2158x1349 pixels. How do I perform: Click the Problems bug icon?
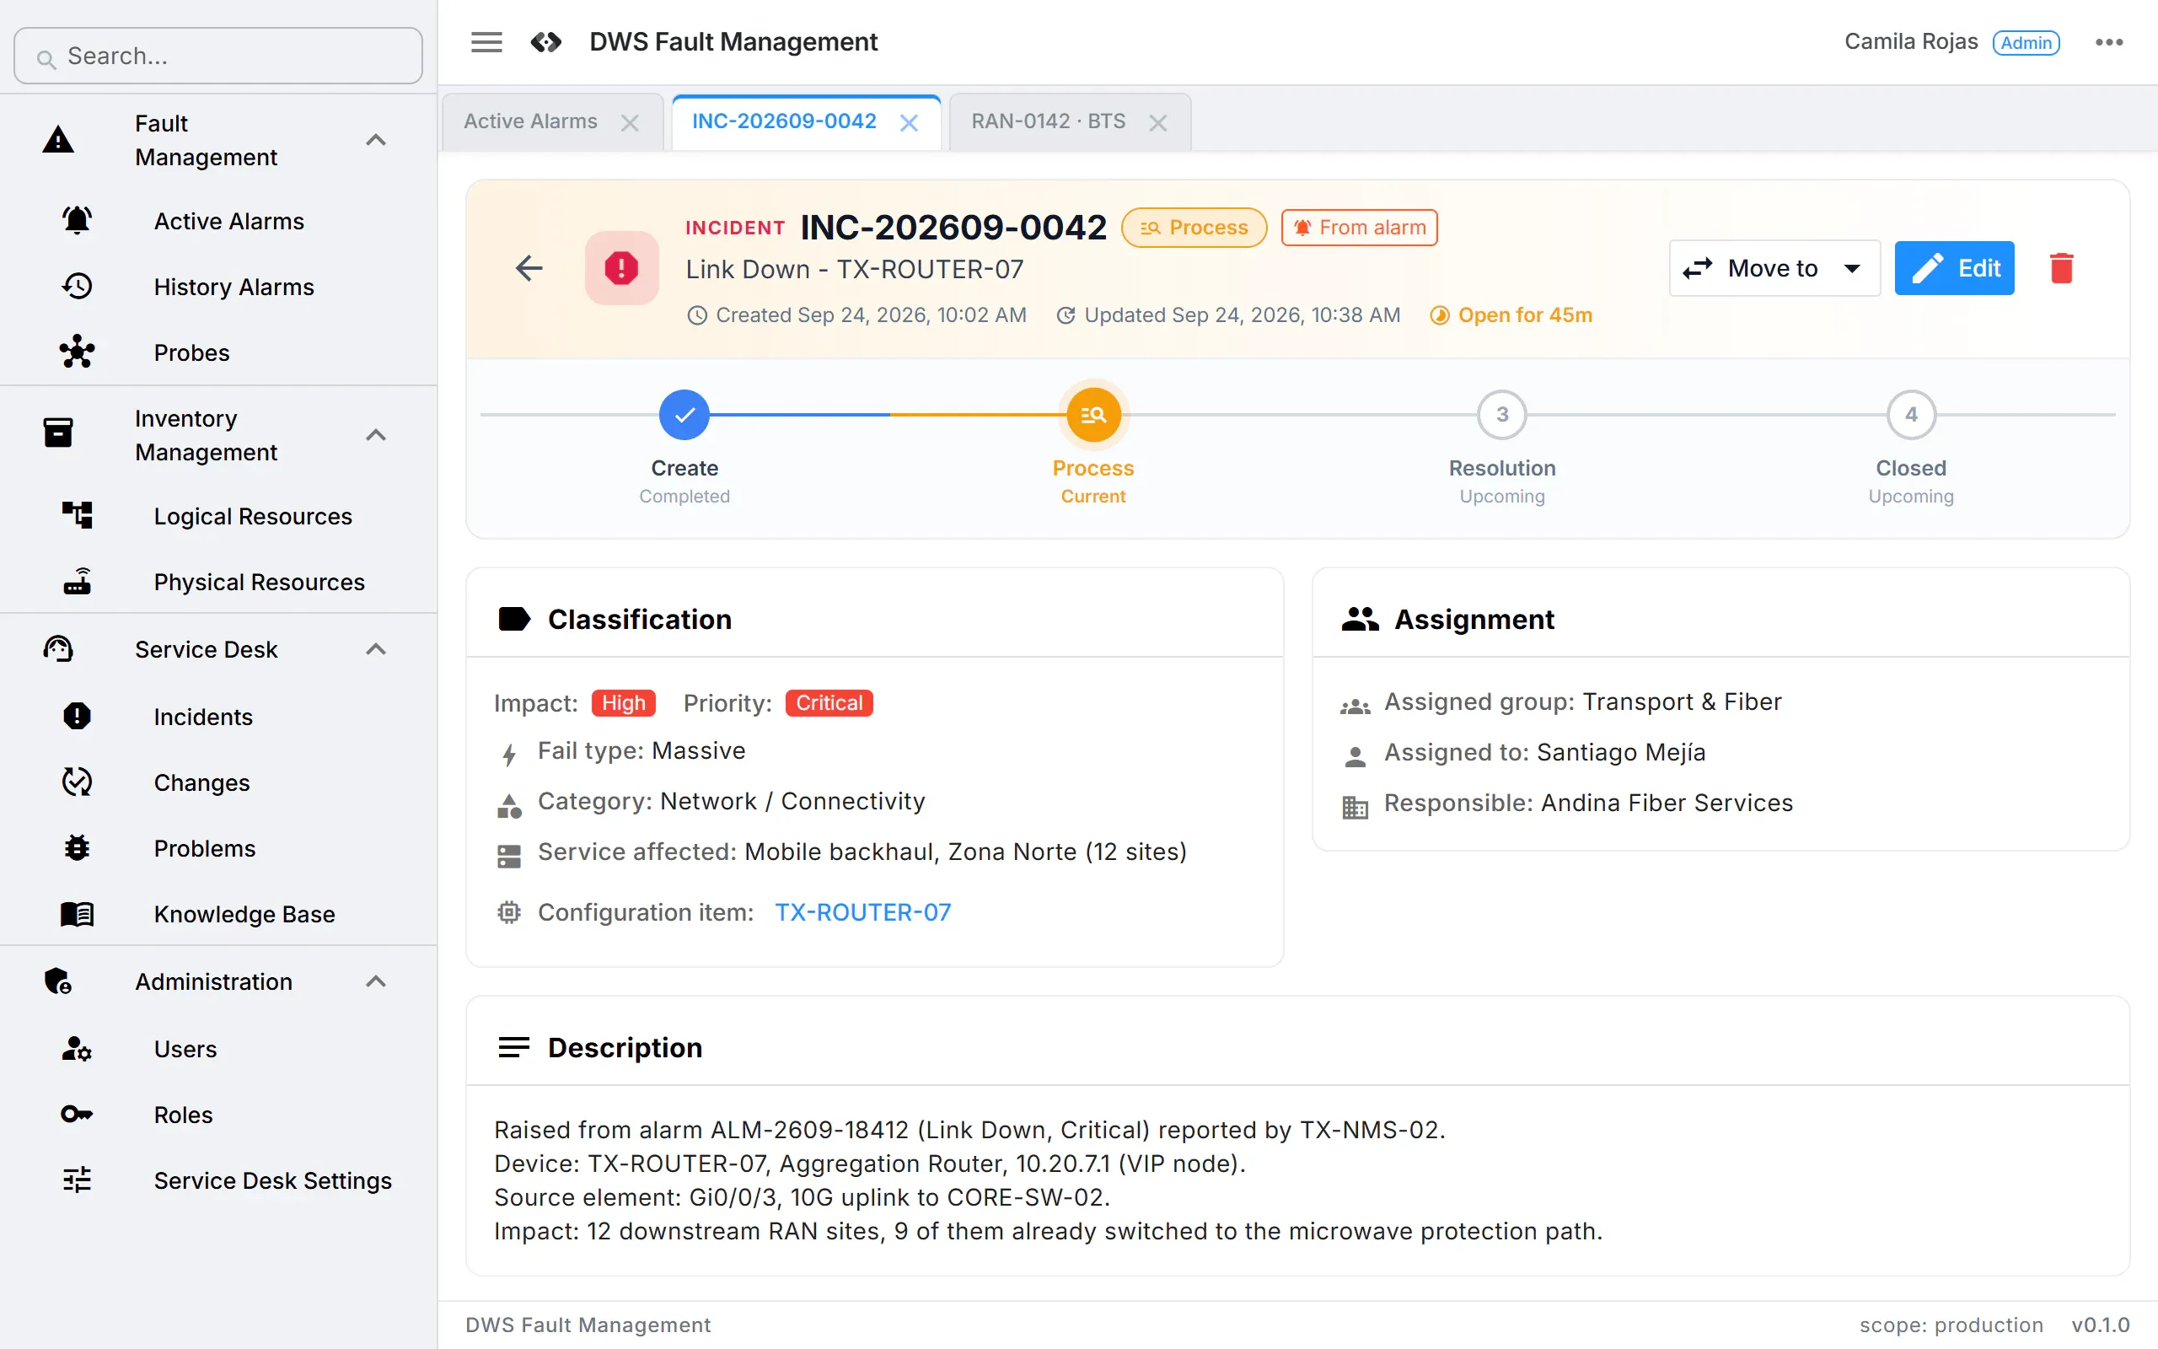point(78,847)
